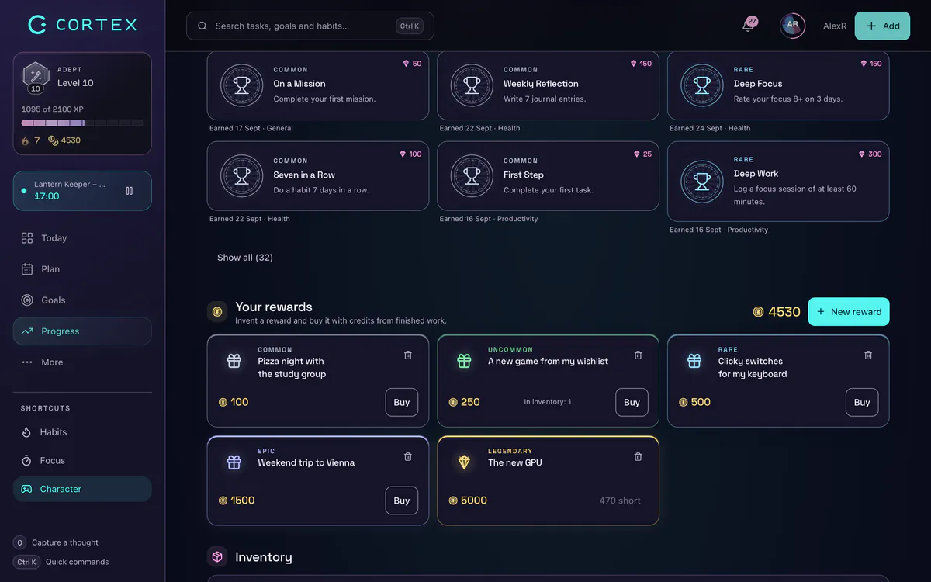This screenshot has width=931, height=582.
Task: Delete the new game reward
Action: (639, 355)
